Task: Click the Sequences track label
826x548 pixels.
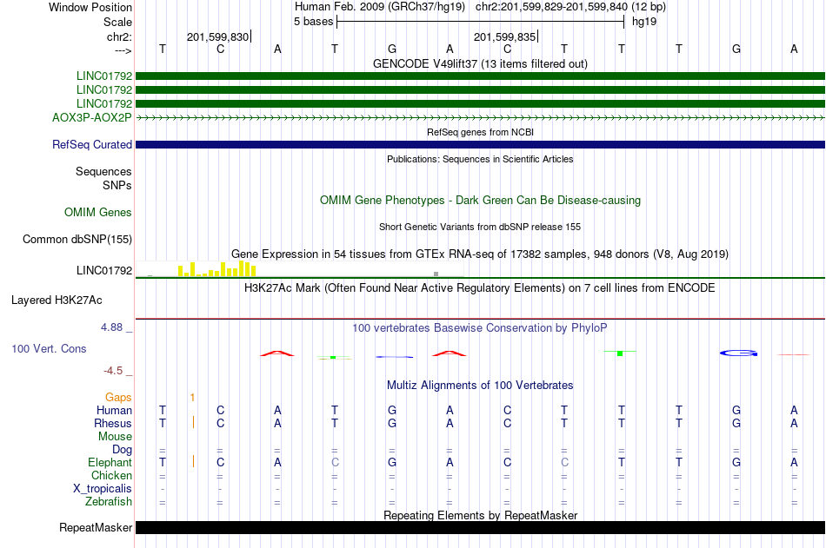Action: point(103,172)
